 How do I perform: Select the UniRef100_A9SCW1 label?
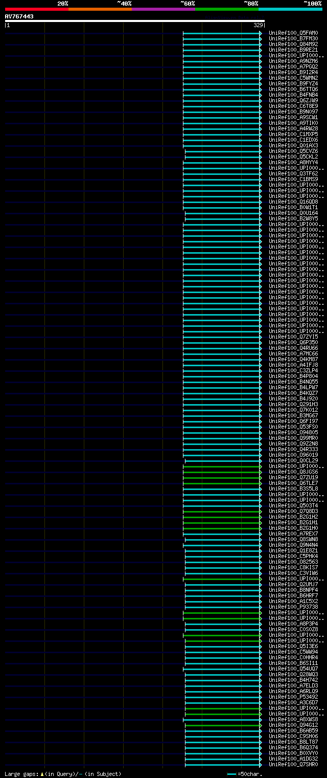coord(293,118)
